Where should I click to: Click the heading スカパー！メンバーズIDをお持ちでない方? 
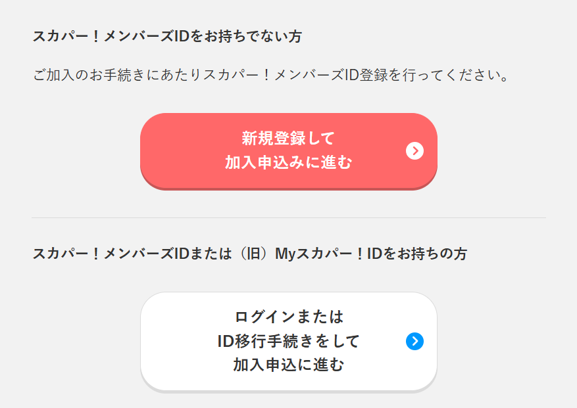(x=167, y=37)
